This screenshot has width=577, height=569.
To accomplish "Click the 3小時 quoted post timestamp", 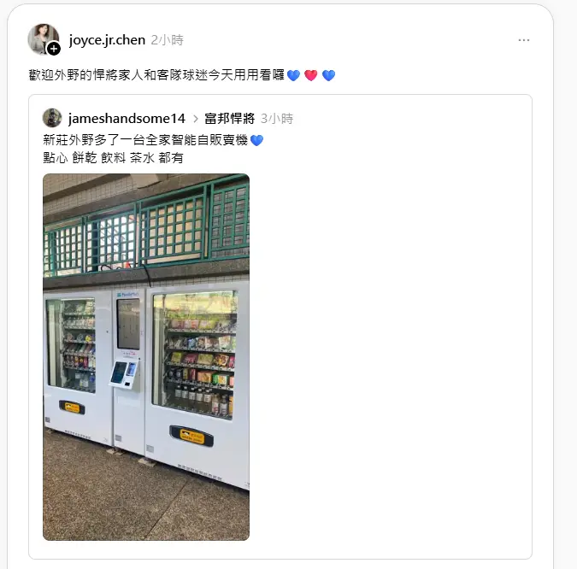I will click(277, 119).
